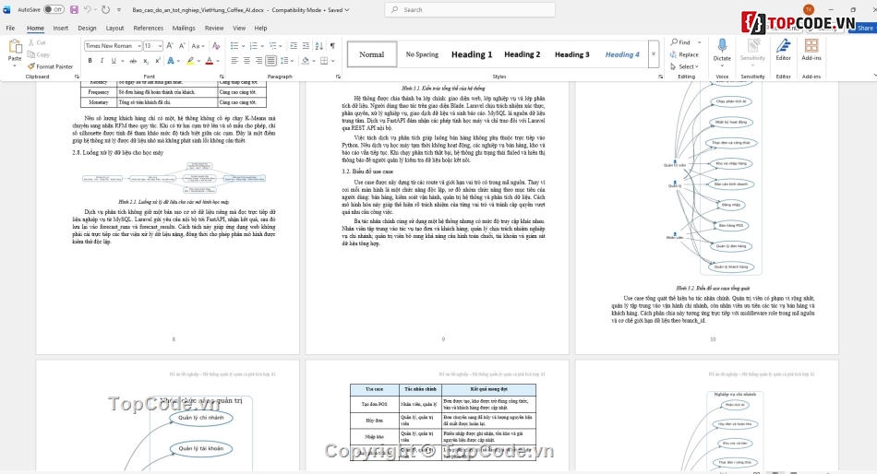Redo the last action
Screen dimensions: 877x474
click(x=105, y=9)
